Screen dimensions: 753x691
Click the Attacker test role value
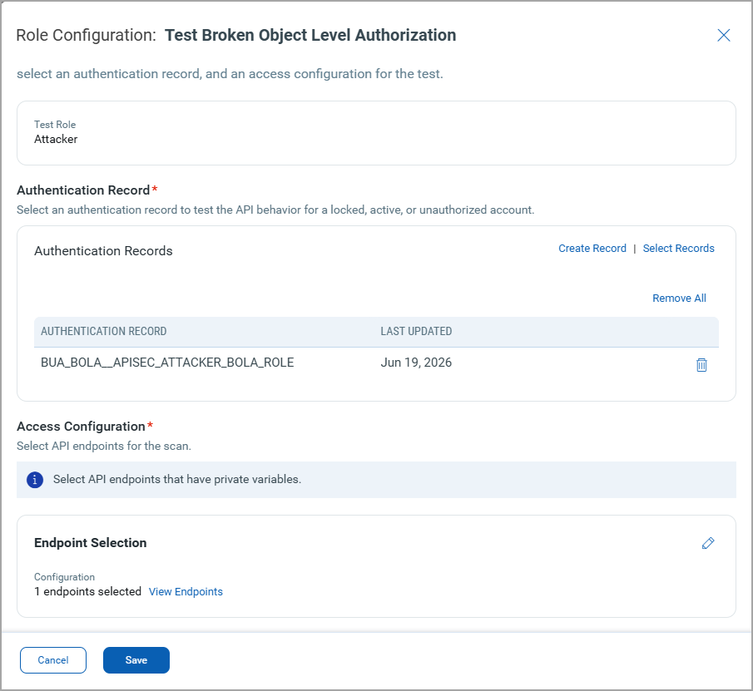coord(56,139)
